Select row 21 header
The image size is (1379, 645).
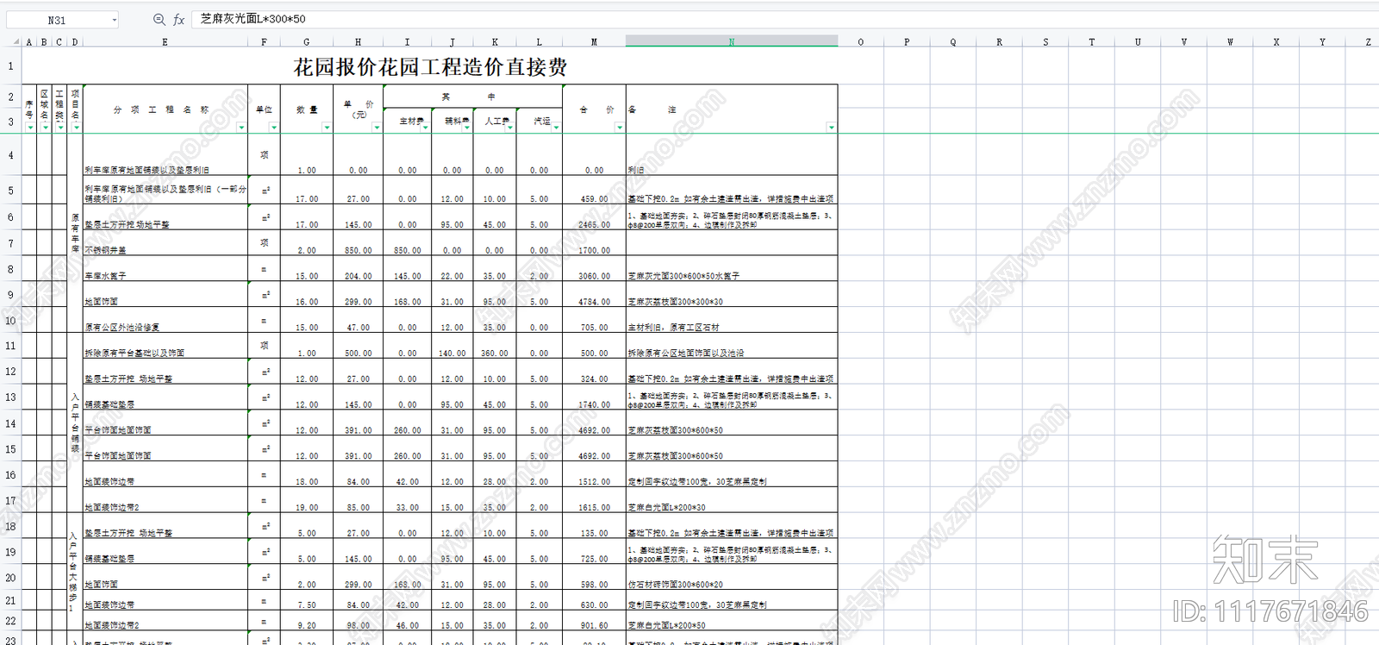pyautogui.click(x=10, y=600)
